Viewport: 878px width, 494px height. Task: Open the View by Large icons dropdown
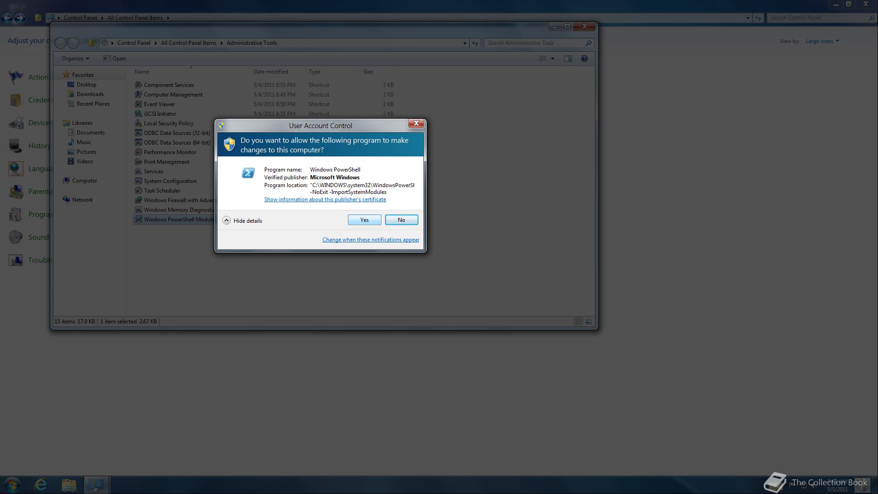coord(822,41)
